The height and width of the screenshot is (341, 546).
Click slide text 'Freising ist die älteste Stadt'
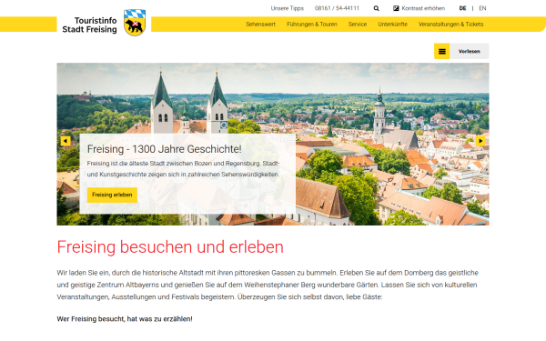(x=183, y=169)
